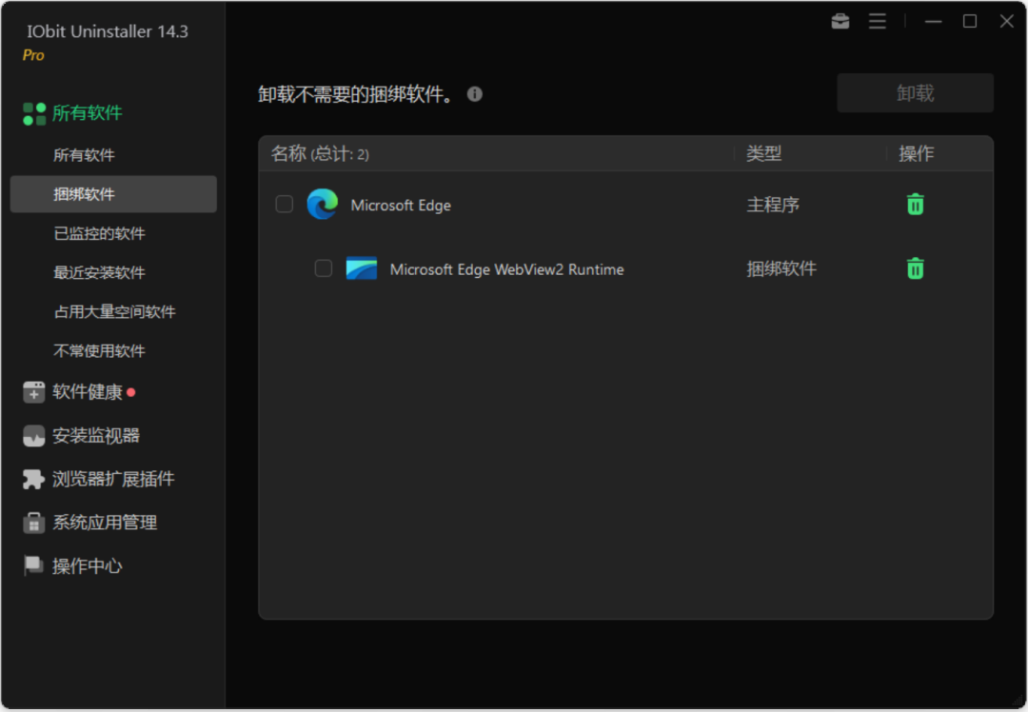The width and height of the screenshot is (1028, 712).
Task: Click the 主程序 type cell
Action: tap(773, 206)
